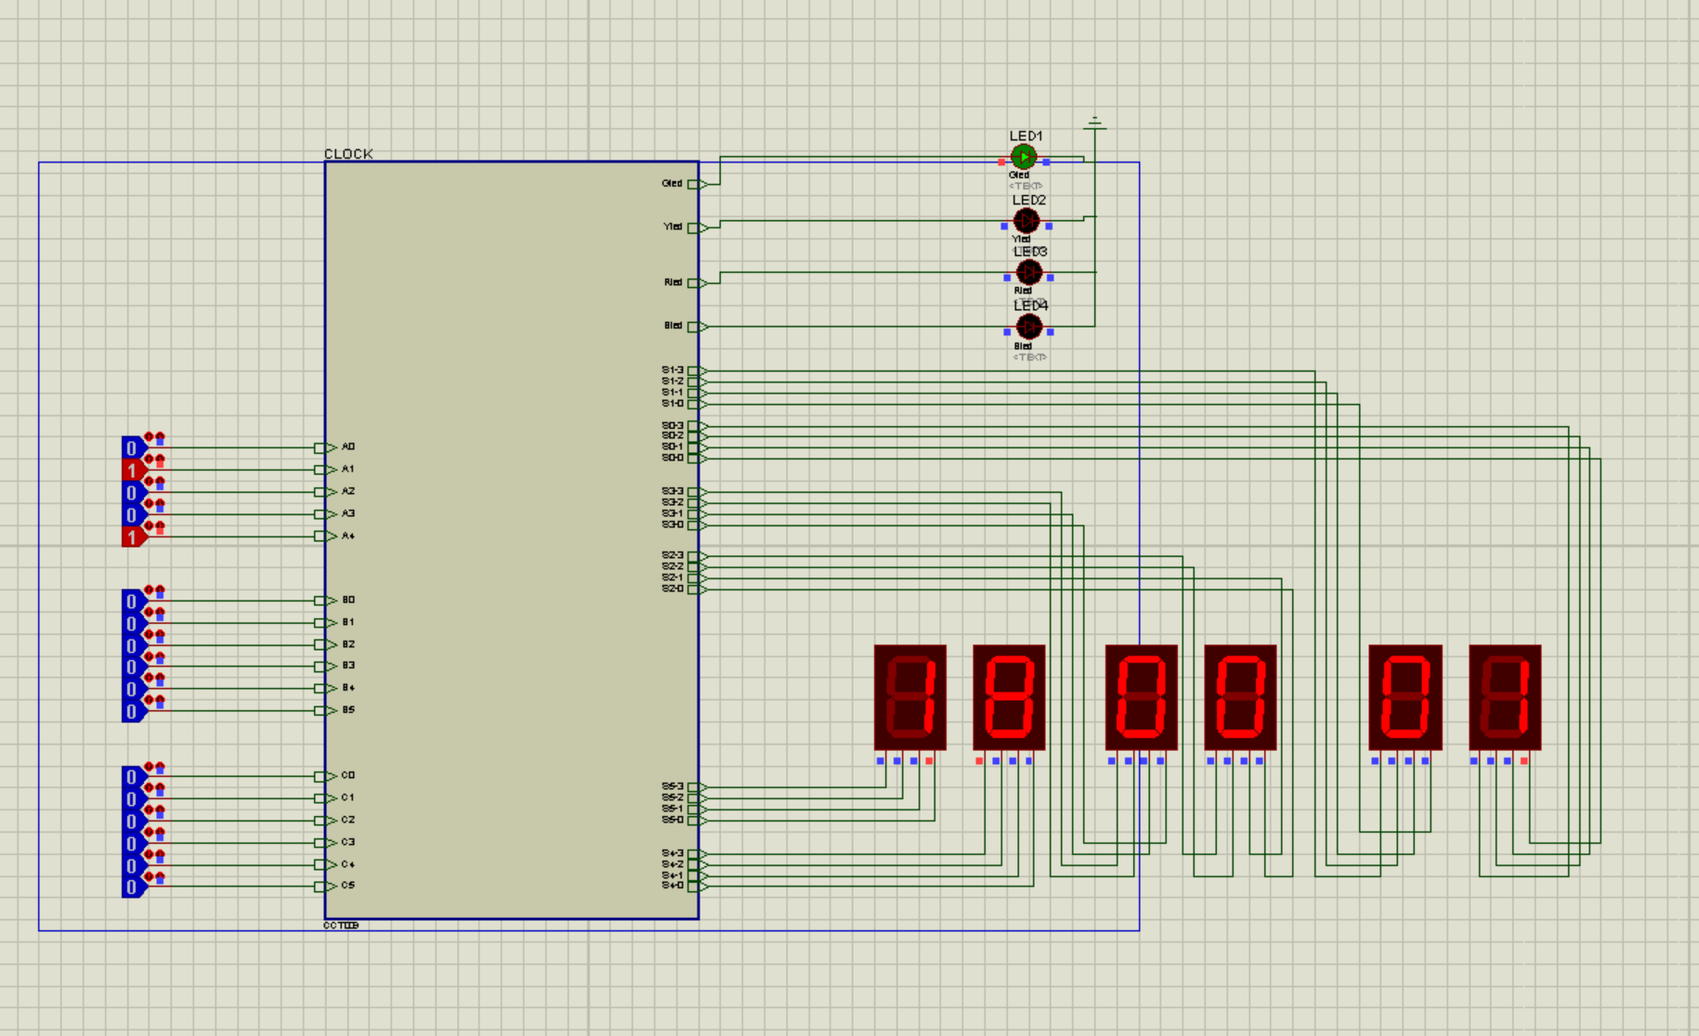
Task: Click the S0-0 output pin terminal
Action: [698, 459]
